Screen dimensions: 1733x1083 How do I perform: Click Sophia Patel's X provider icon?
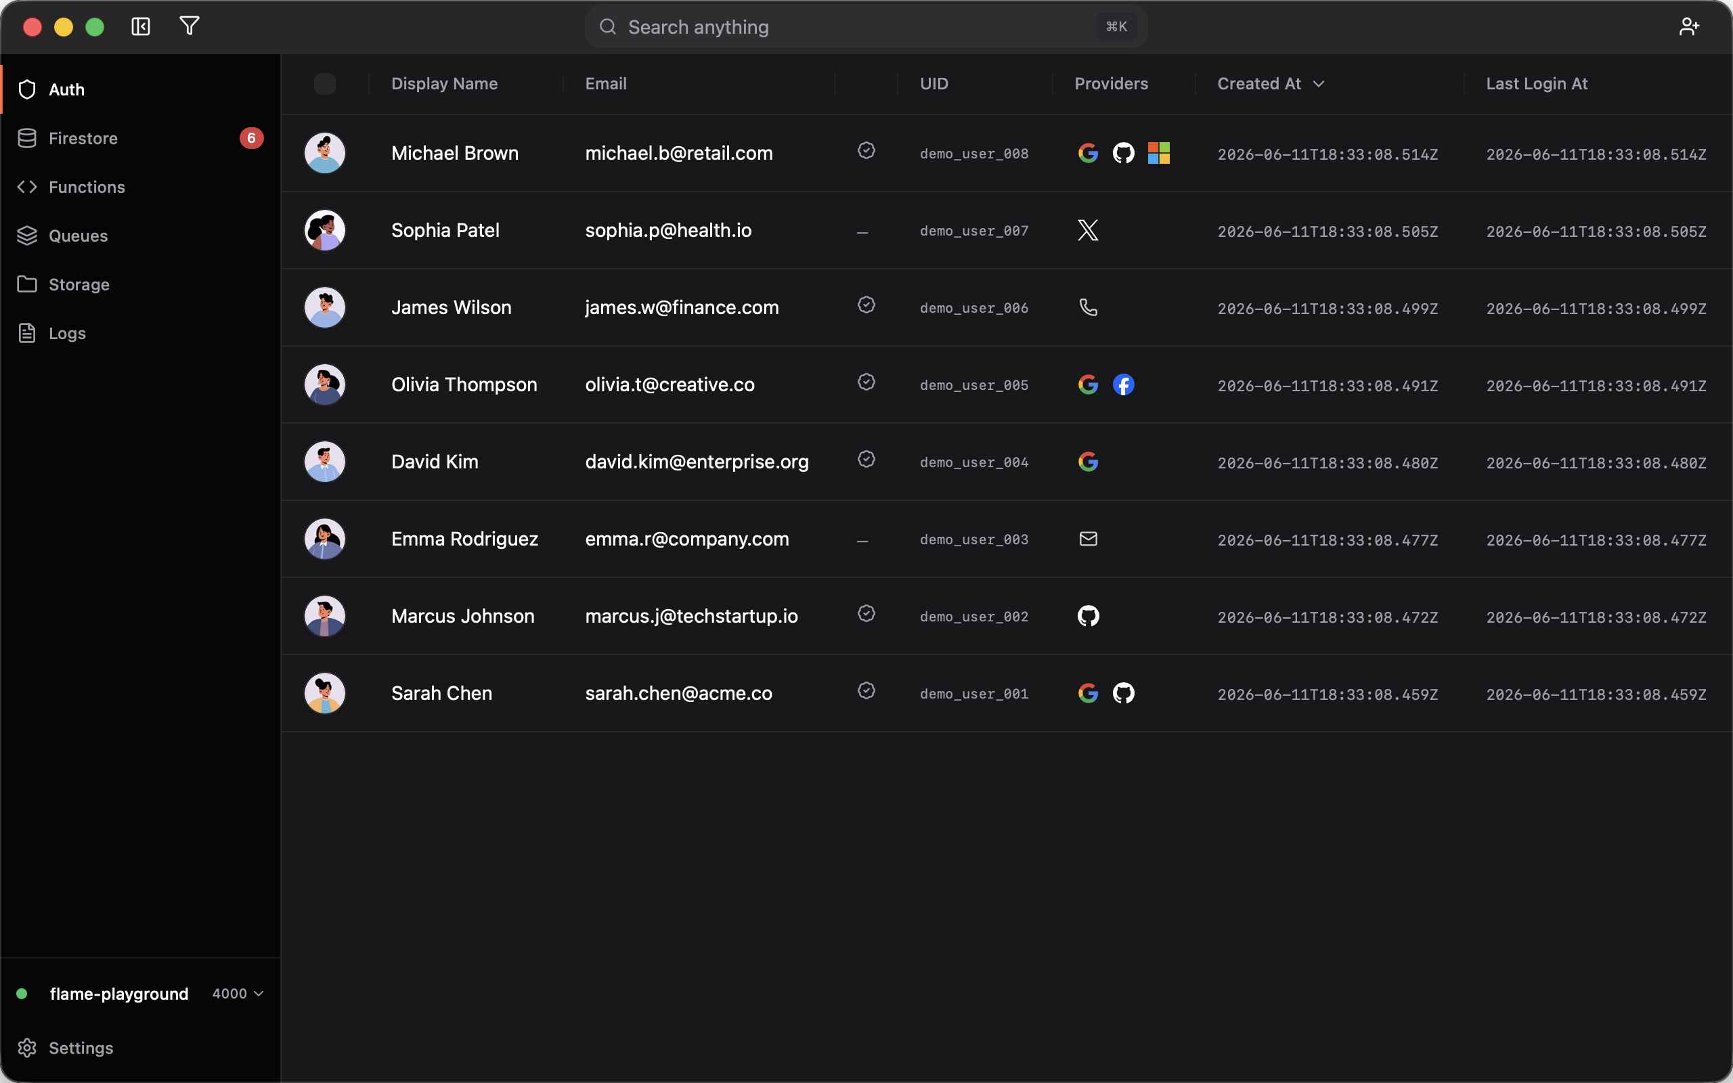1088,230
